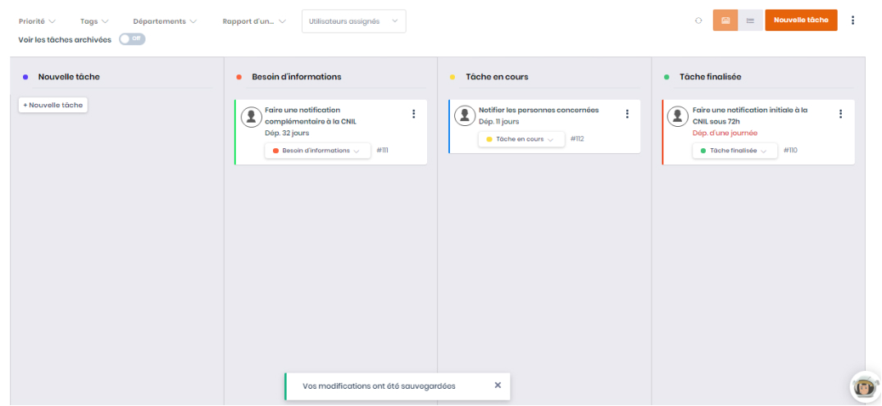Screen dimensions: 882x406
Task: Open task 'Faire une notification complémentaire à la CNIL'
Action: tap(310, 115)
